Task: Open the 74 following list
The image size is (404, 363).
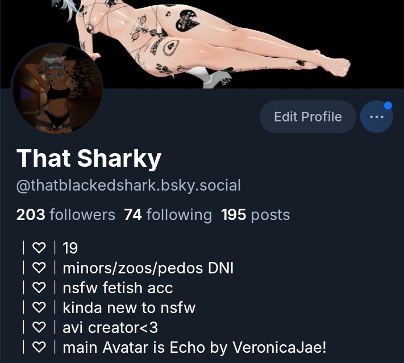Action: point(168,214)
